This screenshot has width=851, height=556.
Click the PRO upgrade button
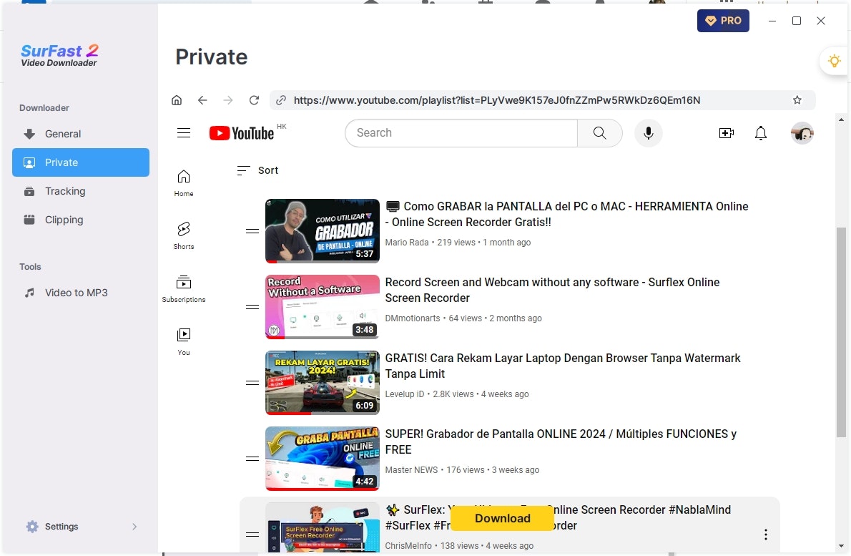pos(723,21)
